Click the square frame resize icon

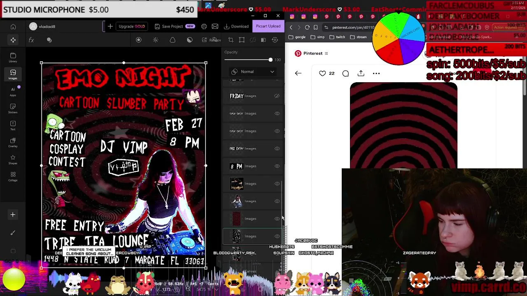click(242, 40)
